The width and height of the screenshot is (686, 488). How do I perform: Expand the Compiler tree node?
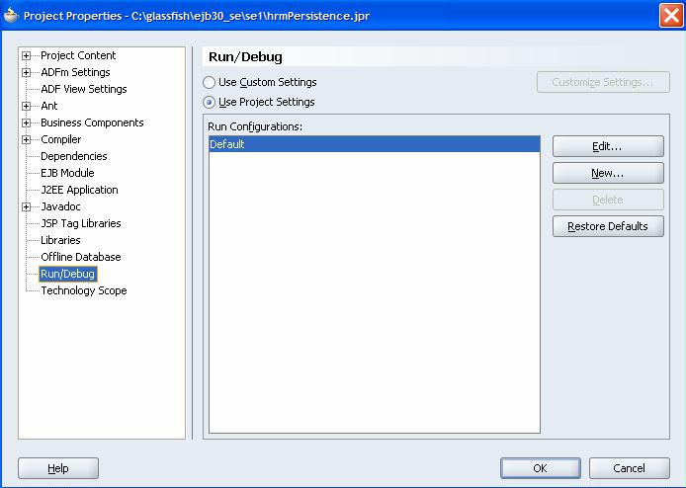coord(27,139)
